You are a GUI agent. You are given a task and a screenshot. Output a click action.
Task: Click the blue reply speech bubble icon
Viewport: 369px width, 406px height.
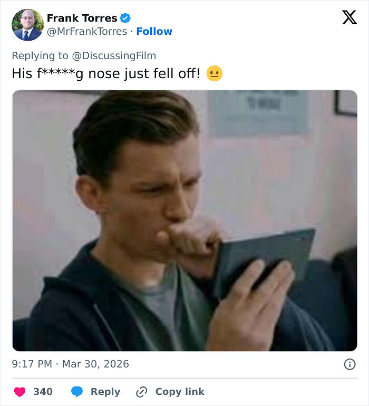pos(77,392)
